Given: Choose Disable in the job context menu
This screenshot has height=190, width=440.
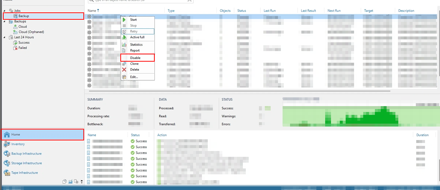Looking at the screenshot, I should point(138,58).
